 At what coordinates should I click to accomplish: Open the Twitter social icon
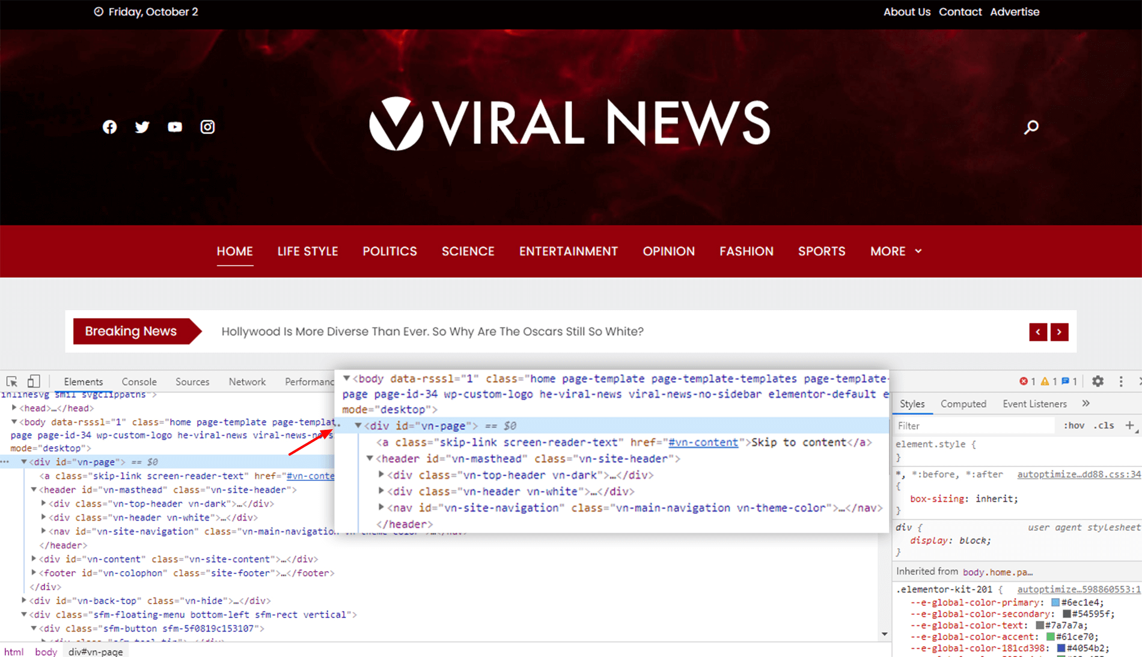click(x=142, y=127)
